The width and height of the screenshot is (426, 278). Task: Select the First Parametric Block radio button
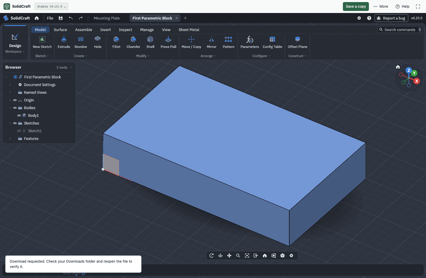point(15,77)
